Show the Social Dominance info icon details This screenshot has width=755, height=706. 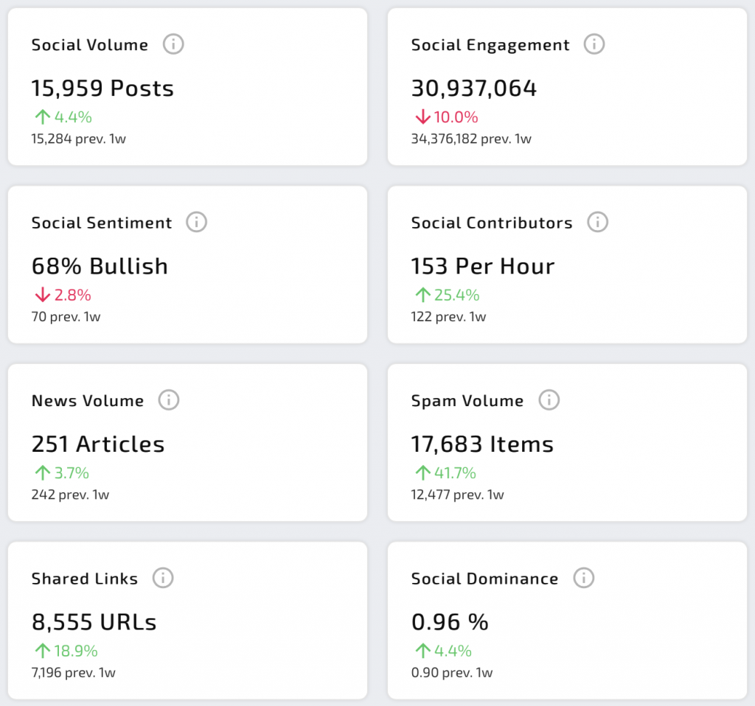tap(583, 578)
